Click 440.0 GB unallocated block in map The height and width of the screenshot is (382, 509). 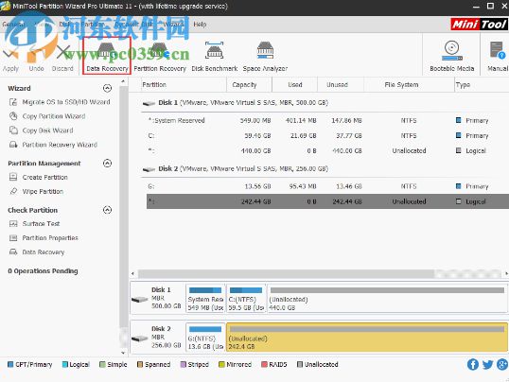coord(387,299)
